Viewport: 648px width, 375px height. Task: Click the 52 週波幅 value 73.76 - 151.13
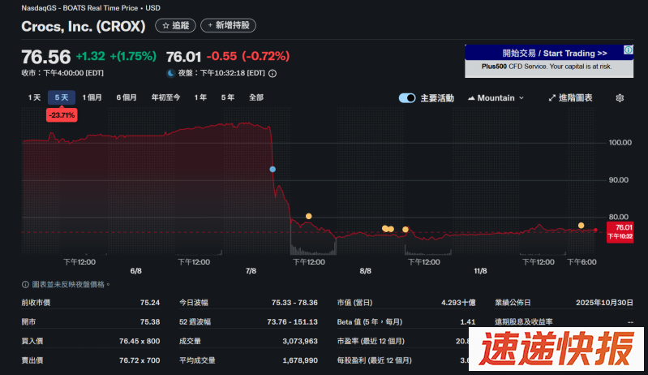(292, 321)
